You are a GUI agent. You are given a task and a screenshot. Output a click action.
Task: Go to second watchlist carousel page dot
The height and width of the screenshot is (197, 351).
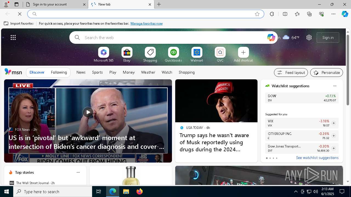tap(270, 158)
